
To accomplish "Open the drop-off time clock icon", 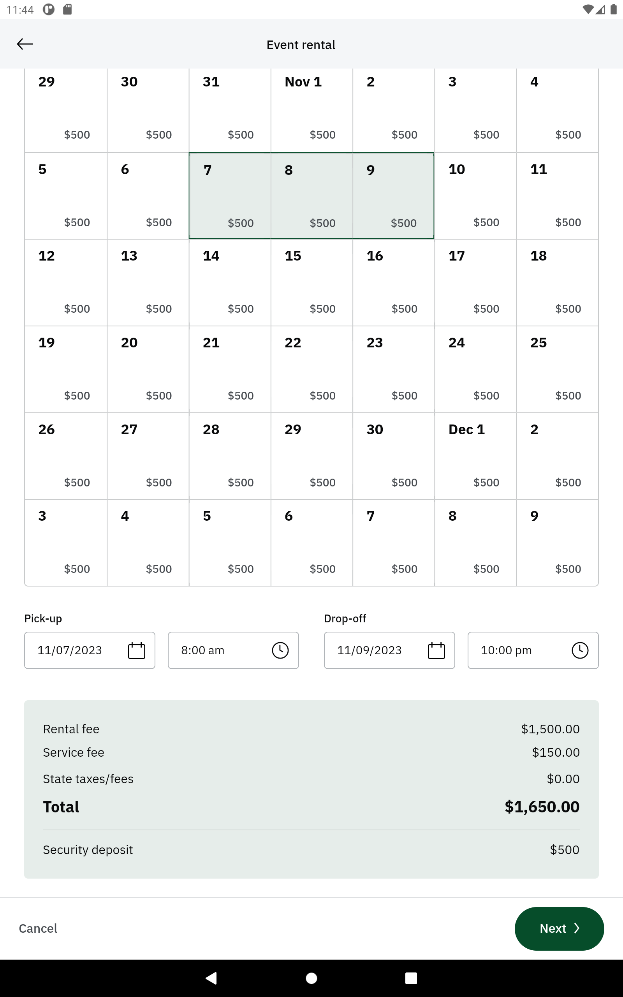I will [x=580, y=650].
